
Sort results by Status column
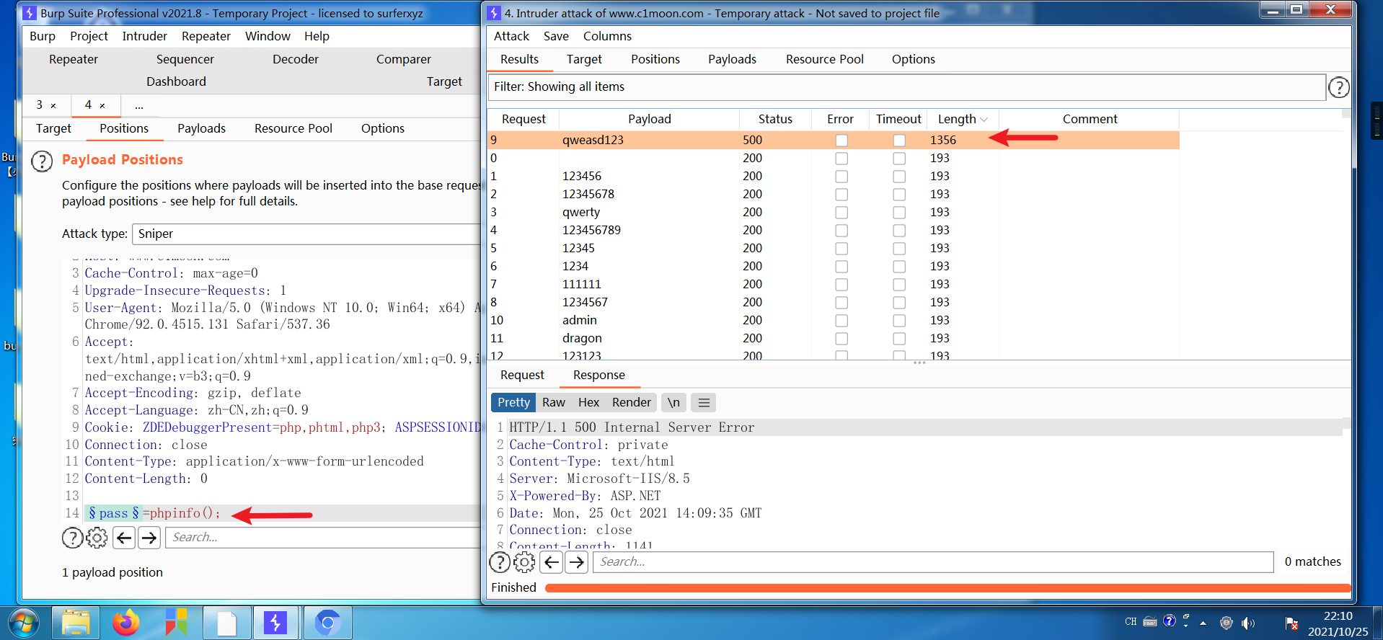775,120
